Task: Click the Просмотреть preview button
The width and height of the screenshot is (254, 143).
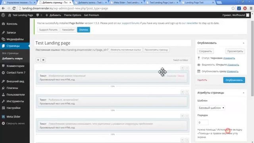Action: [x=235, y=51]
